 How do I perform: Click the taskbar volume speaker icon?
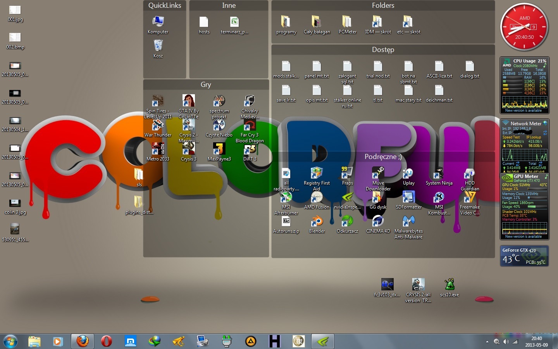(x=506, y=342)
